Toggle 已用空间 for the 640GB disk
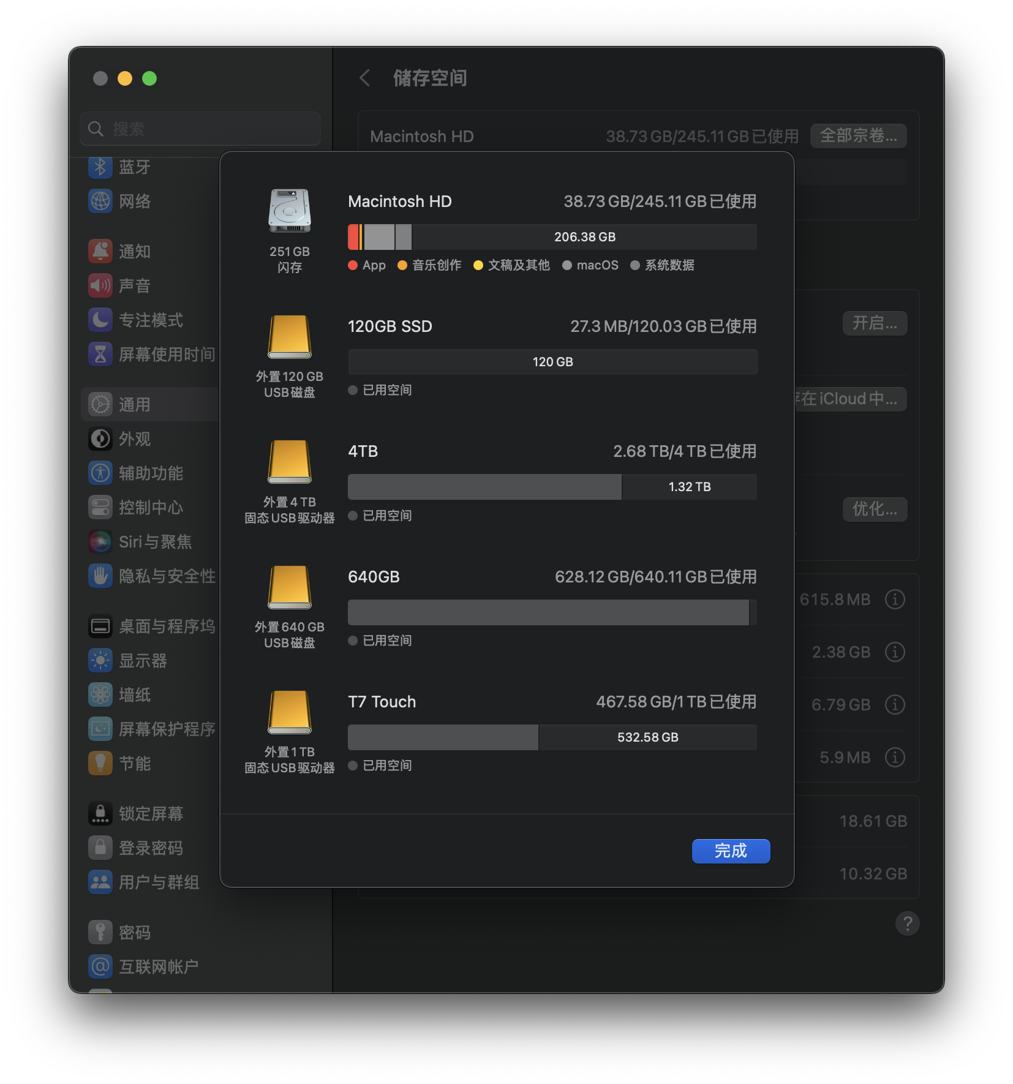Screen dimensions: 1013x1084 (353, 641)
